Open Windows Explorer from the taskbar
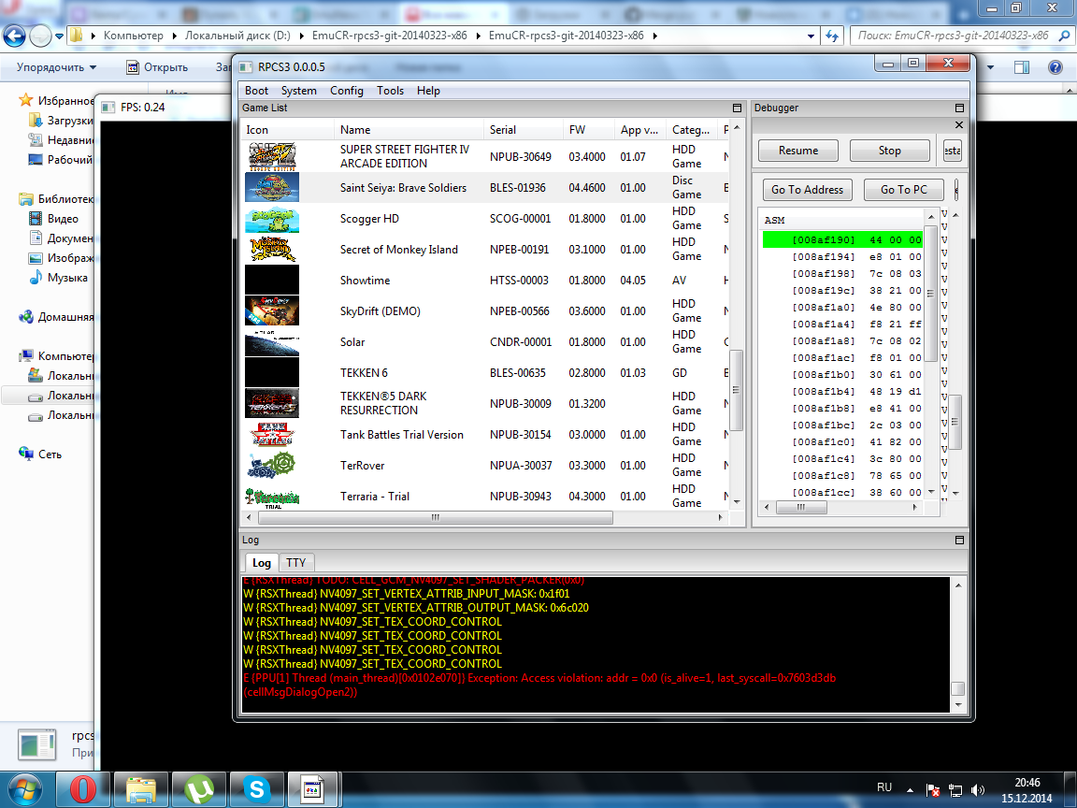Viewport: 1077px width, 808px height. coord(141,789)
